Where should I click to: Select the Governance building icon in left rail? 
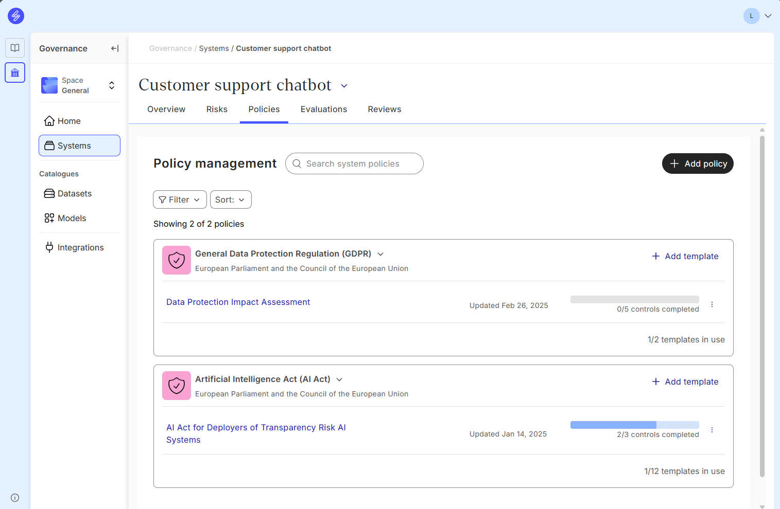(15, 72)
